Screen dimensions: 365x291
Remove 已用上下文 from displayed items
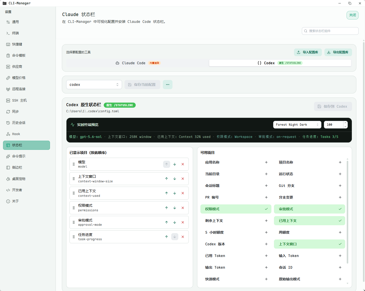pos(183,193)
